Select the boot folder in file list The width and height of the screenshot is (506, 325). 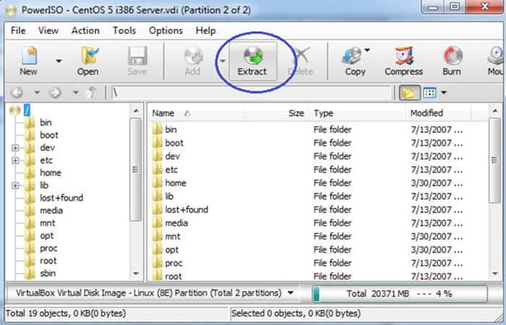coord(174,143)
